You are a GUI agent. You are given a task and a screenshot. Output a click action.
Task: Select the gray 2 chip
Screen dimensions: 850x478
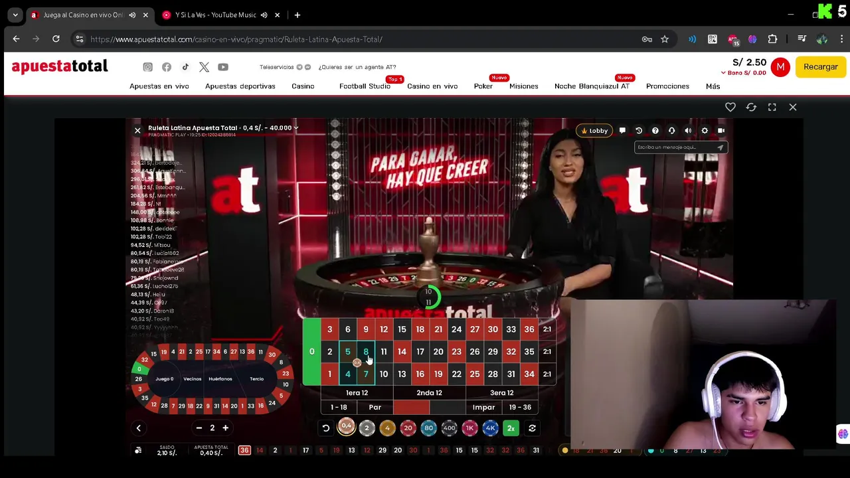click(x=367, y=428)
